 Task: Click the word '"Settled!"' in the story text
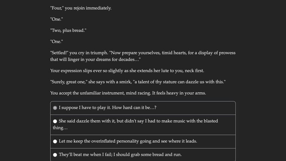point(59,53)
